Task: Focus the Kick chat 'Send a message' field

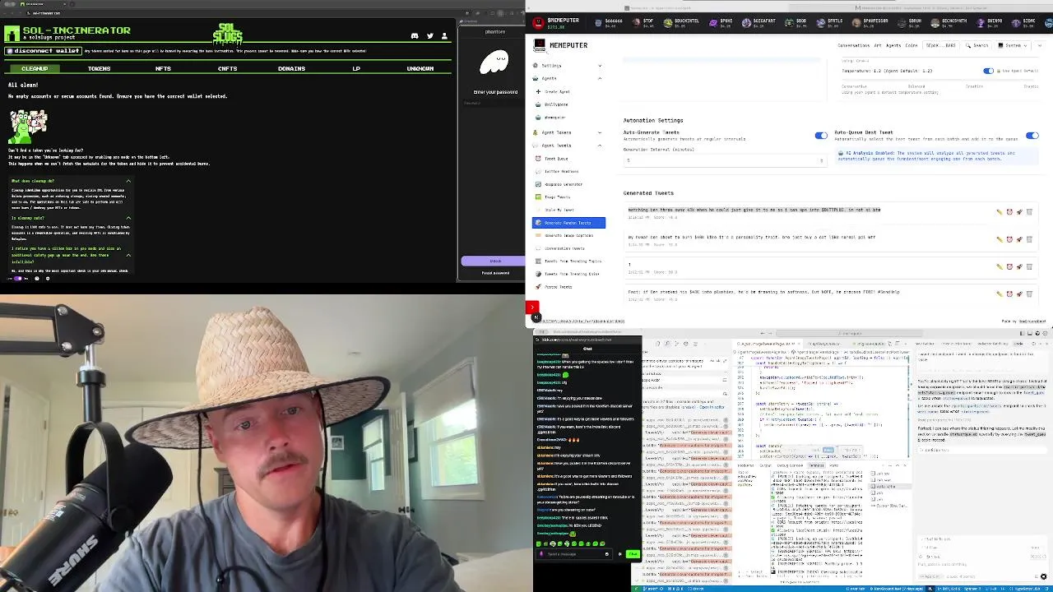Action: 574,554
